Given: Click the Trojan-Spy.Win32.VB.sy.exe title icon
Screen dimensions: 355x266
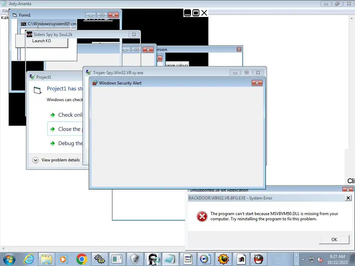Looking at the screenshot, I should [x=88, y=72].
